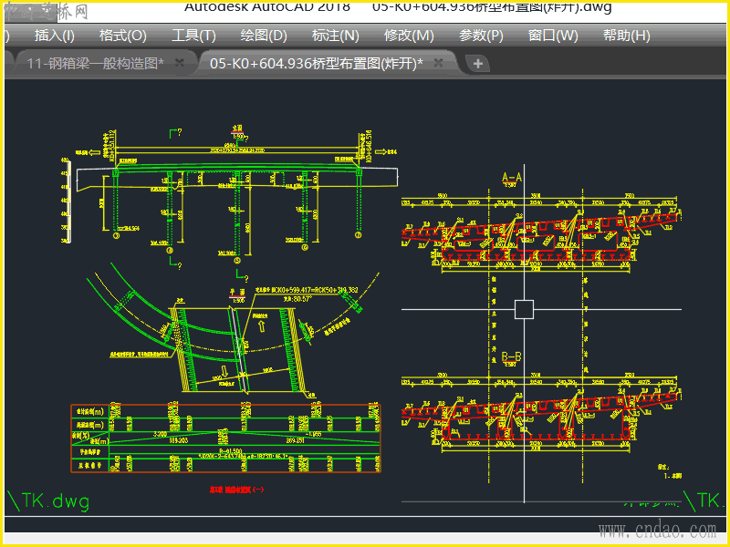Open the 标注(N) dimension menu
Screen dimensions: 730x547
[x=335, y=36]
